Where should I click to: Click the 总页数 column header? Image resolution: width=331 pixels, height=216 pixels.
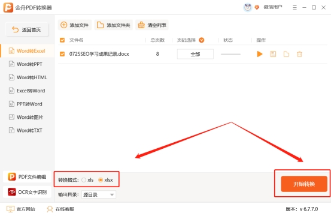tap(157, 40)
